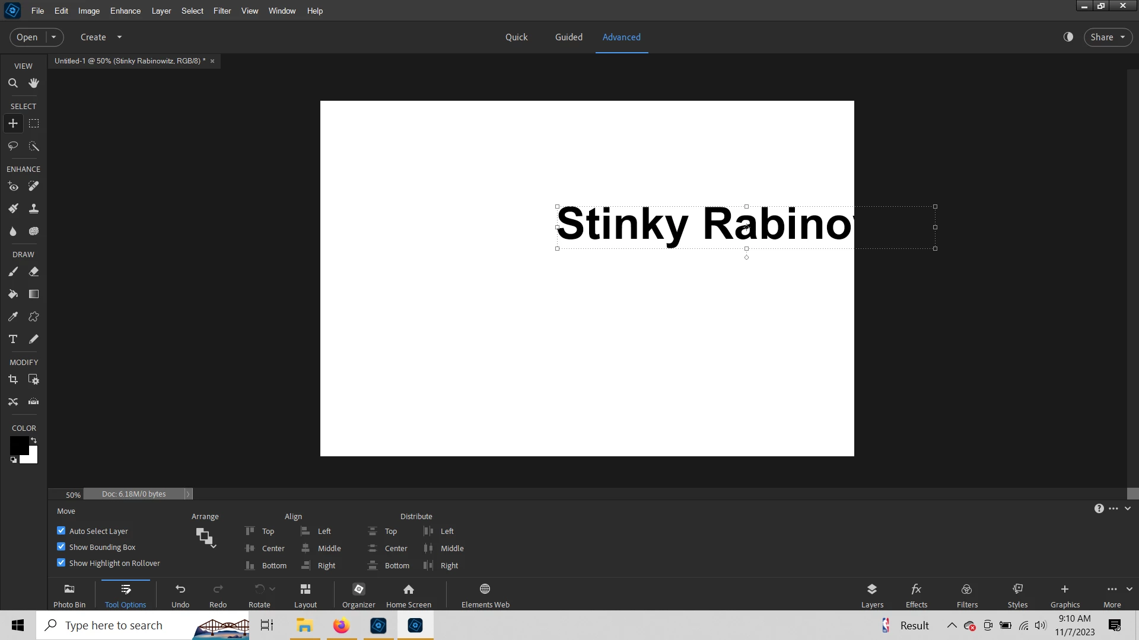The image size is (1139, 640).
Task: Select the Zoom tool
Action: tap(13, 83)
